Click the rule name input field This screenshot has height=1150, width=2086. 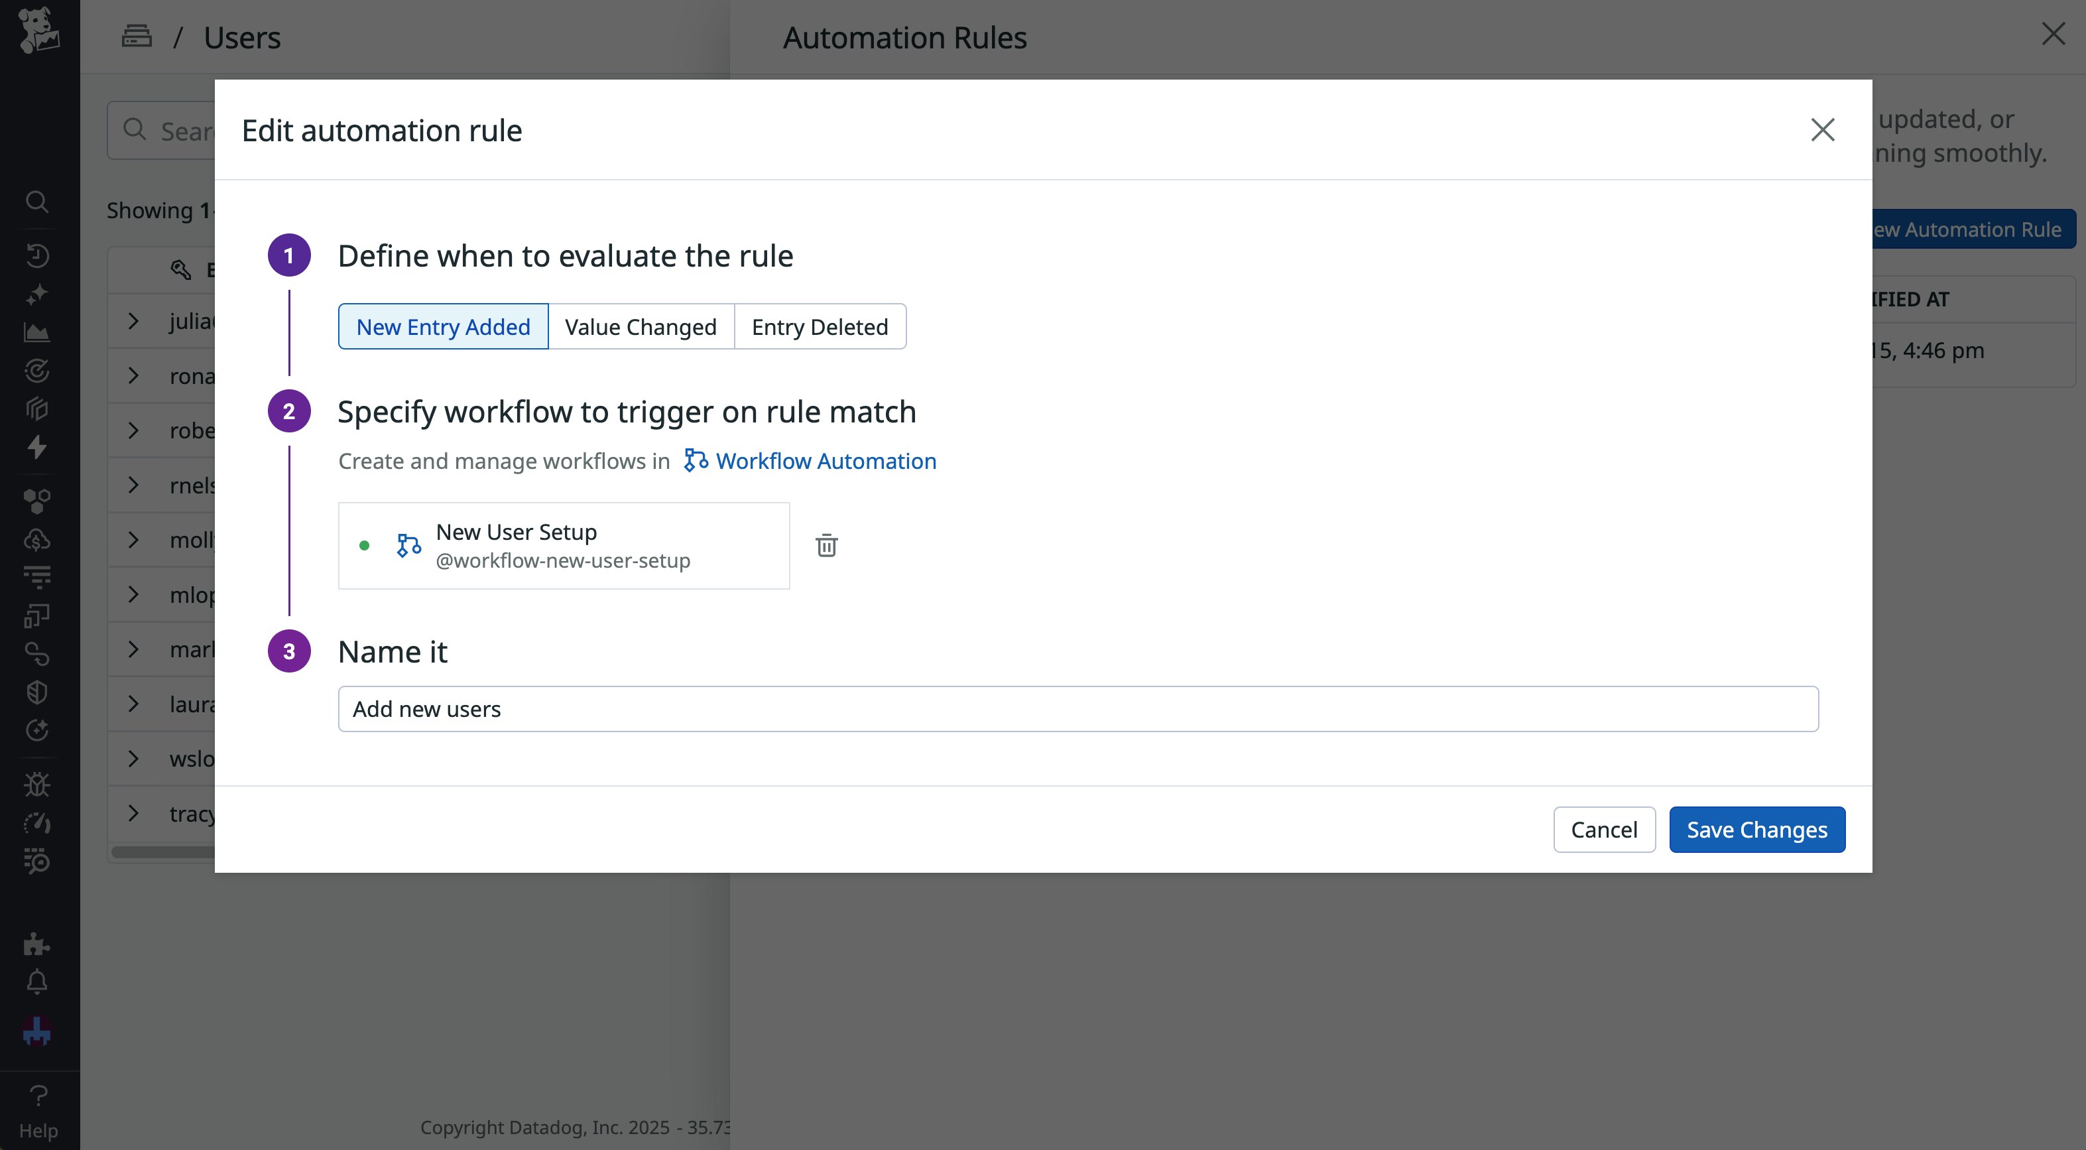coord(1078,708)
